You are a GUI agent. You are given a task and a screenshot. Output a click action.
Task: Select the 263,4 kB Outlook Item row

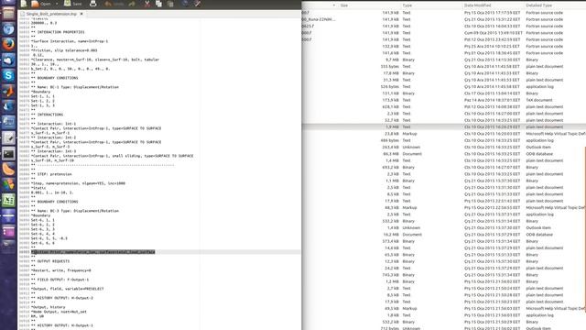tap(443, 147)
